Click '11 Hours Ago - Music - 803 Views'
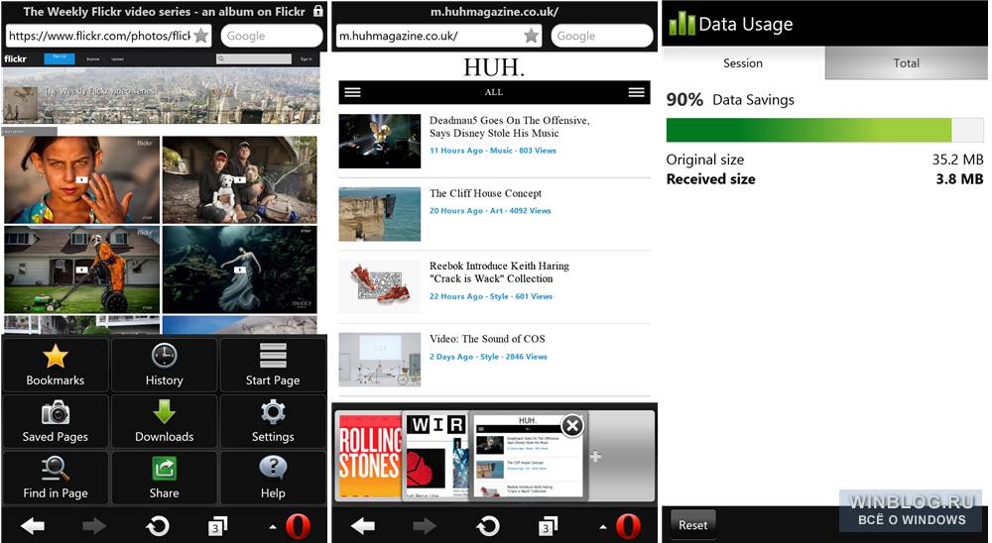This screenshot has width=992, height=543. click(x=493, y=151)
